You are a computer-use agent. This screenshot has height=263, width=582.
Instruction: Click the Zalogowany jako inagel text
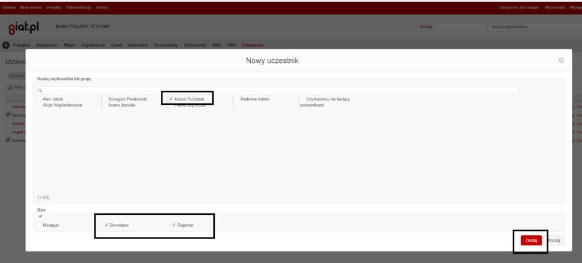click(x=518, y=7)
